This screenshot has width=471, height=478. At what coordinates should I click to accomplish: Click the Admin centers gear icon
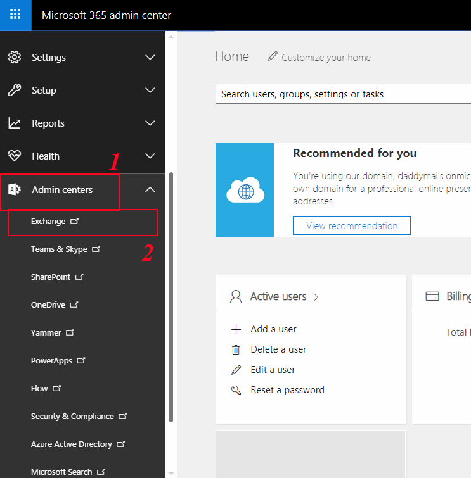click(x=15, y=189)
